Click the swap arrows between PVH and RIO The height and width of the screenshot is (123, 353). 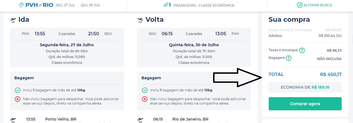point(40,5)
